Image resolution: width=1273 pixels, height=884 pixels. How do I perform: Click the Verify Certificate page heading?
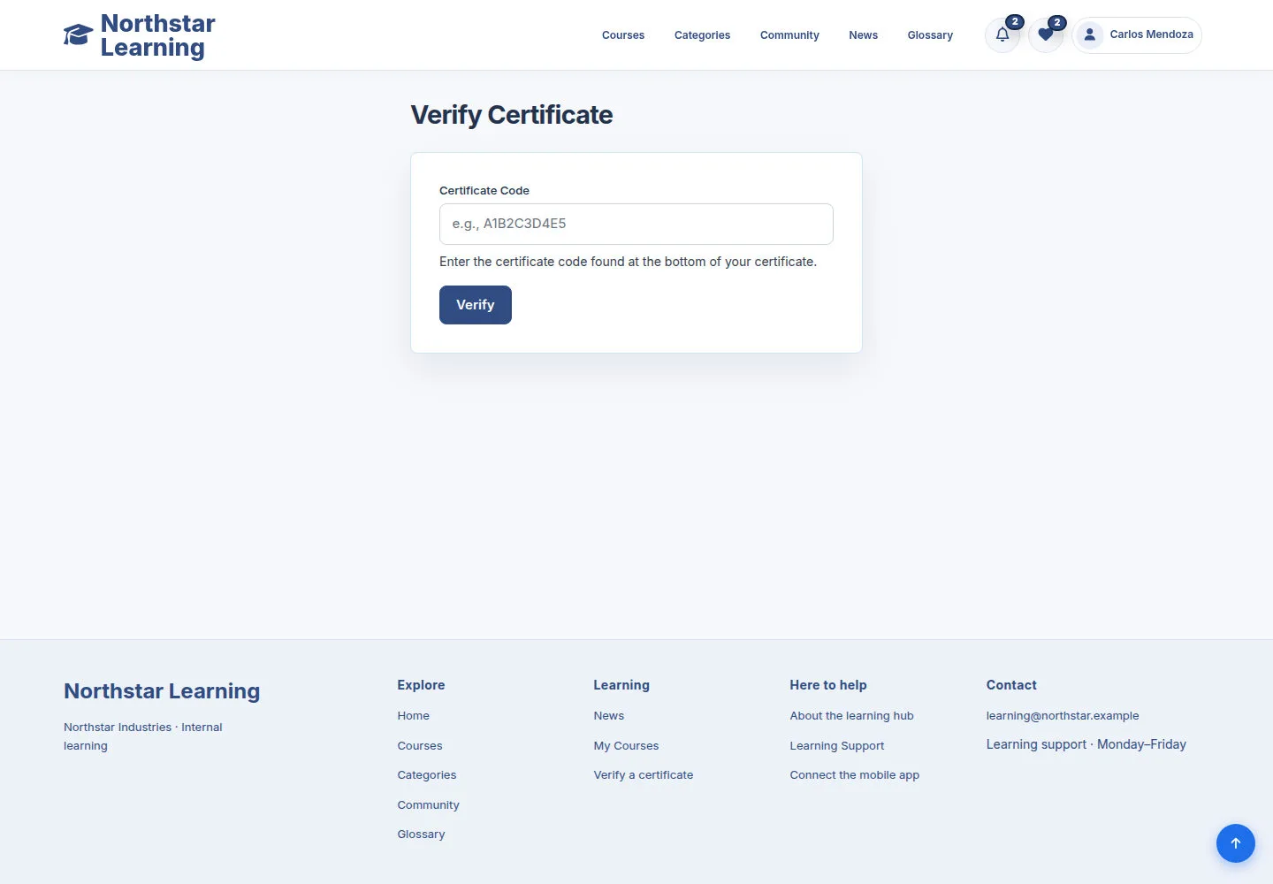(512, 115)
